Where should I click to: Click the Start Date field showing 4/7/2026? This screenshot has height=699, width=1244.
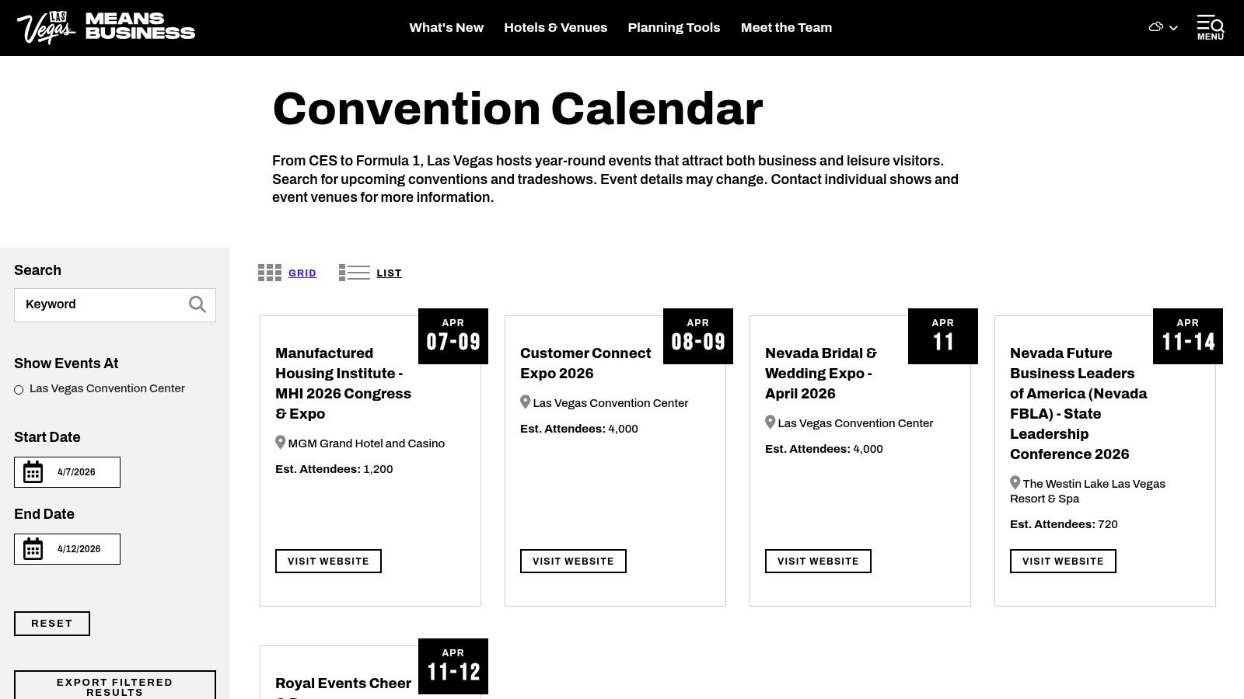pos(78,471)
